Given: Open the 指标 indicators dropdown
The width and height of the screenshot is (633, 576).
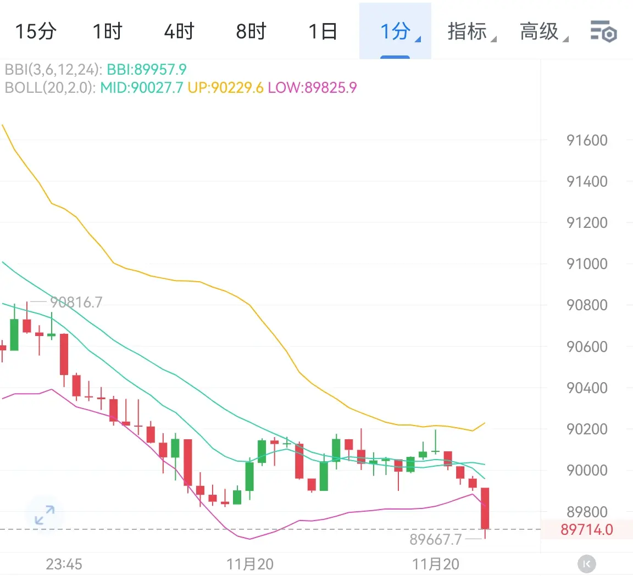Looking at the screenshot, I should click(471, 31).
